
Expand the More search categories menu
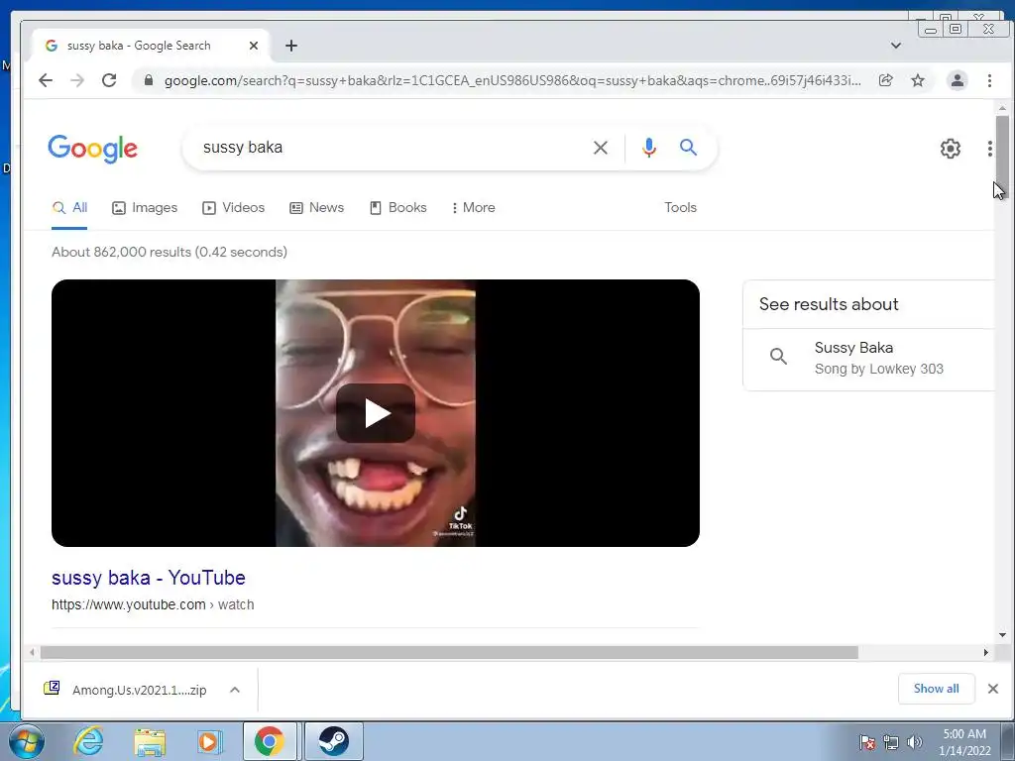(473, 208)
